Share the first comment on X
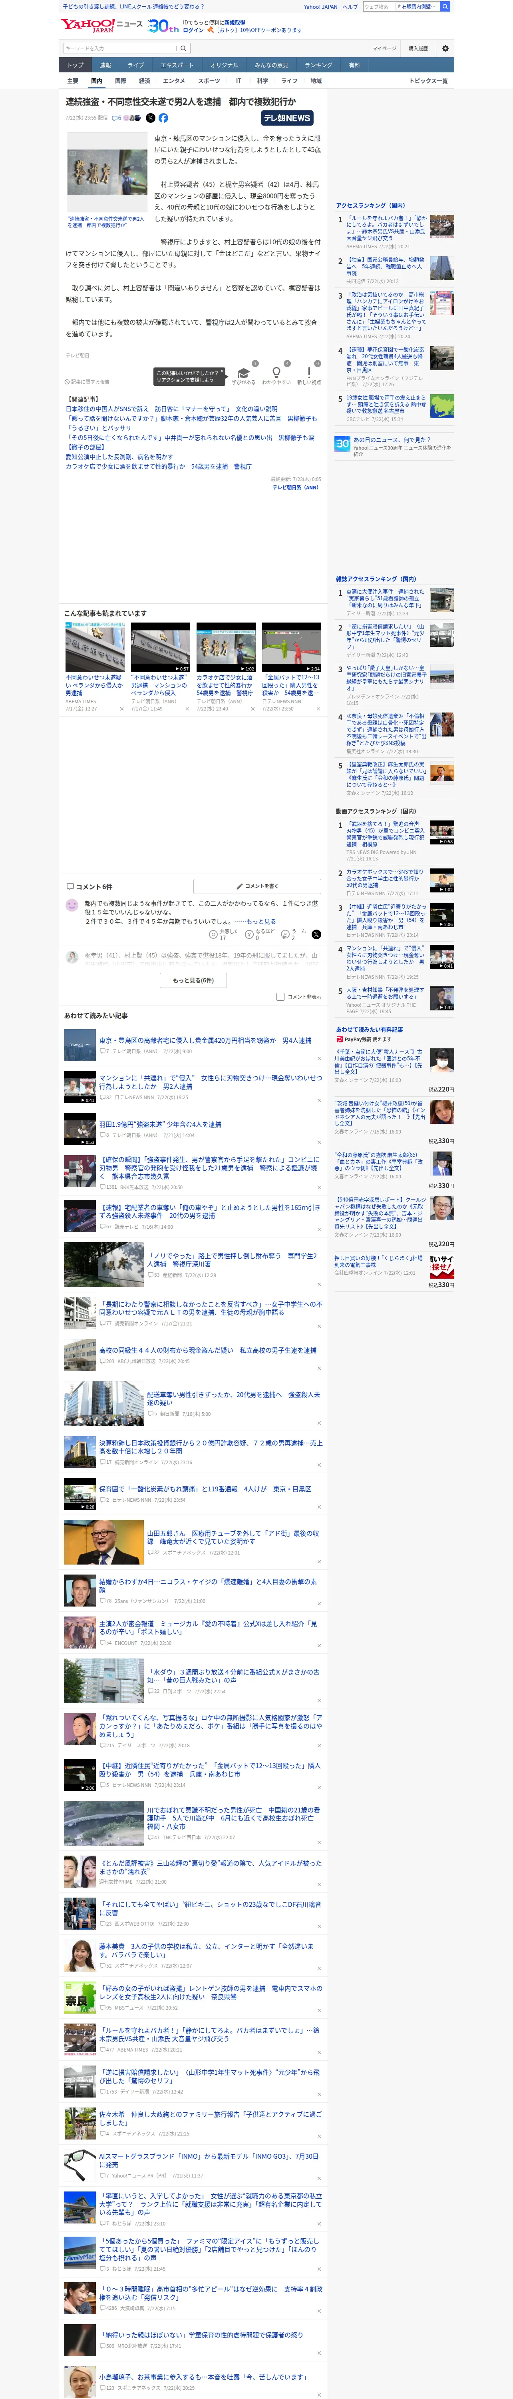513x2399 pixels. pos(316,934)
